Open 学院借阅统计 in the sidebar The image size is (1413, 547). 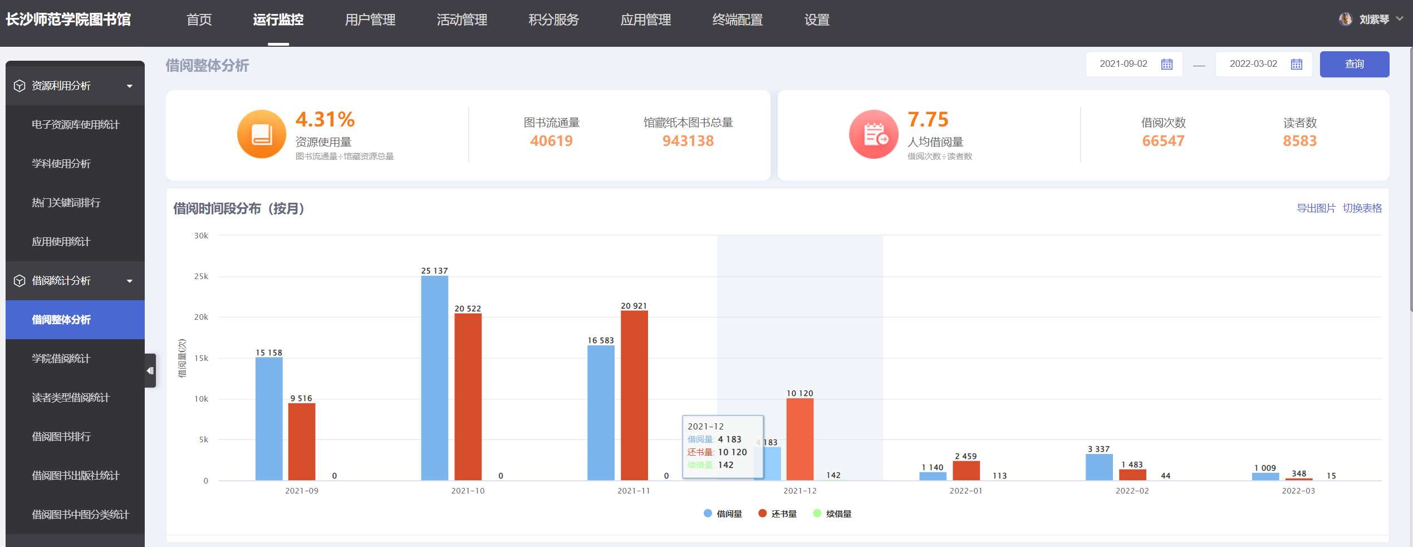(x=61, y=359)
